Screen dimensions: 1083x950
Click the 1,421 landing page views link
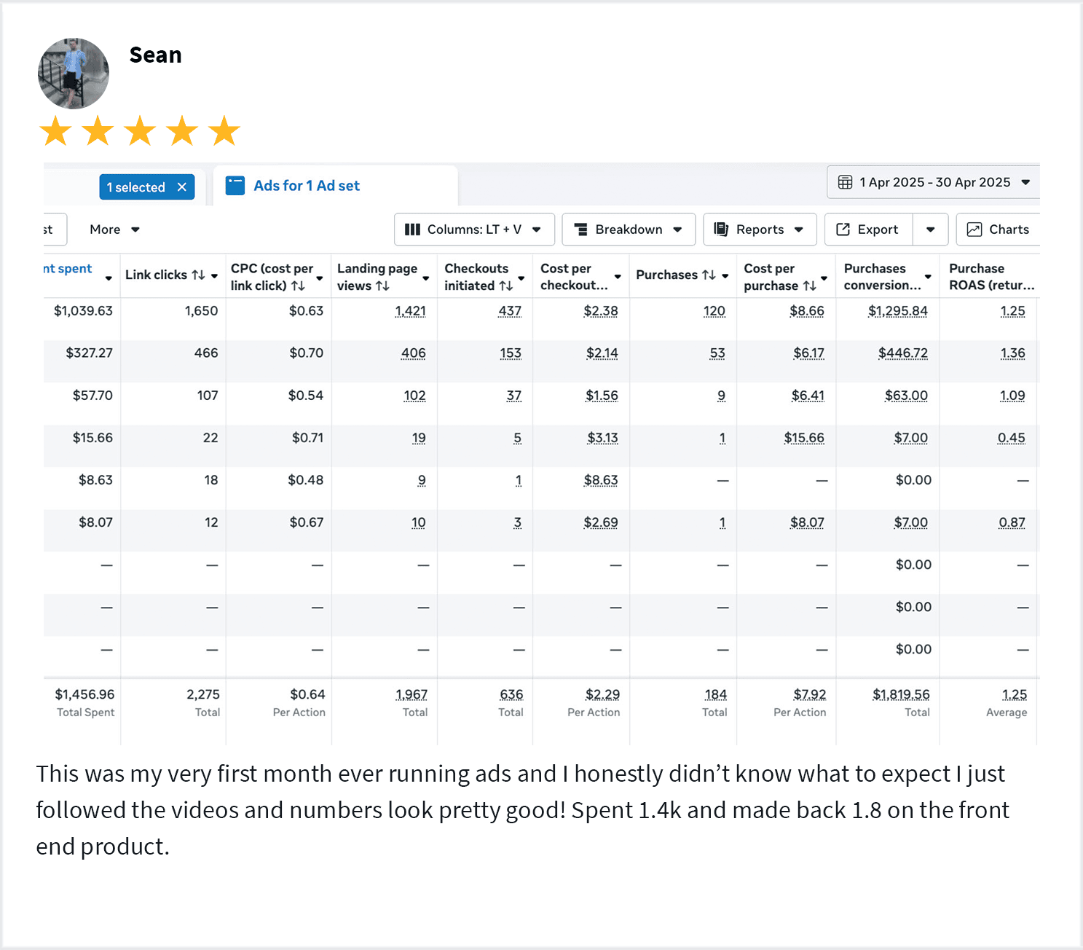click(x=410, y=311)
